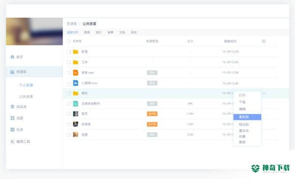Choose 编辑 in the context menu
295x179 pixels.
242,109
